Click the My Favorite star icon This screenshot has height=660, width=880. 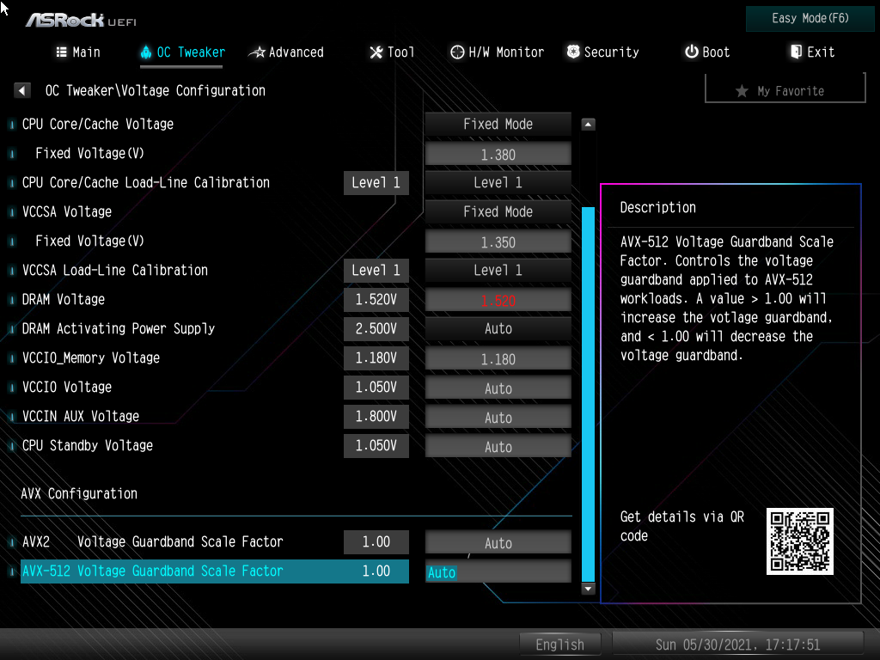click(742, 89)
